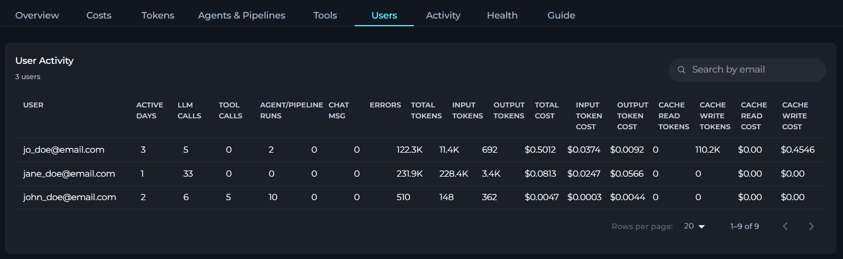The image size is (843, 259).
Task: Click the magnifier search icon
Action: click(681, 70)
